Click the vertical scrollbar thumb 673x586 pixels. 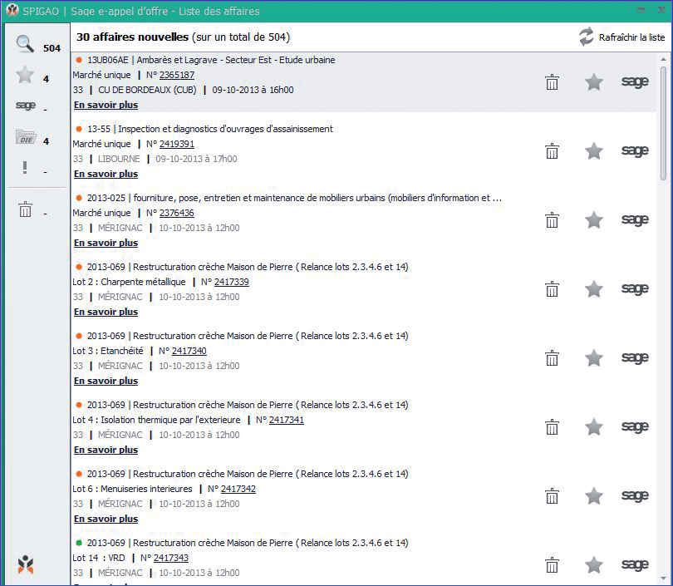pos(664,123)
